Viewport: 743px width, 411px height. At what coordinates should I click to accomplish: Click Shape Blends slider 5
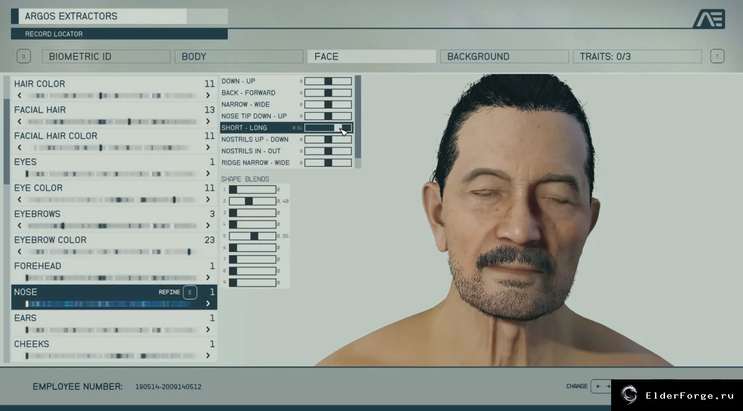pos(253,236)
